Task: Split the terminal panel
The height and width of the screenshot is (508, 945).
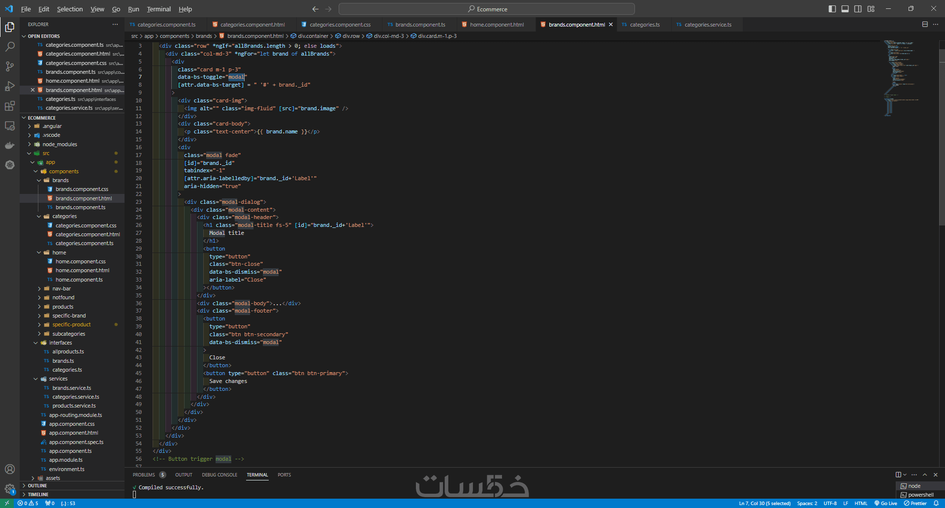Action: (898, 475)
